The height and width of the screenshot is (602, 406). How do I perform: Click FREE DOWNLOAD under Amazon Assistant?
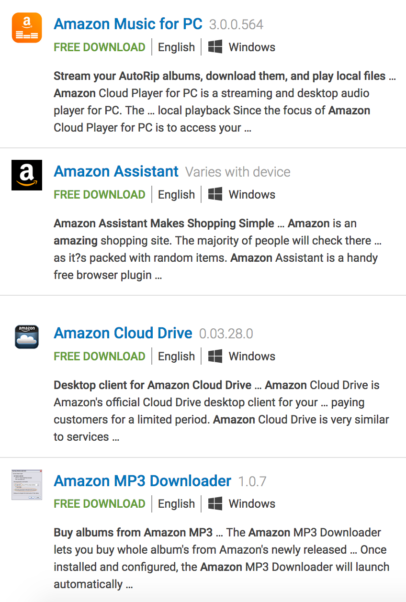99,194
